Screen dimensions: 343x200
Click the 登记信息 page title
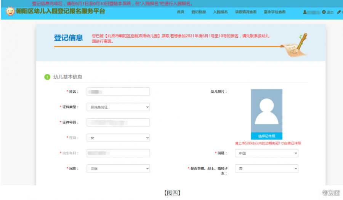point(69,38)
